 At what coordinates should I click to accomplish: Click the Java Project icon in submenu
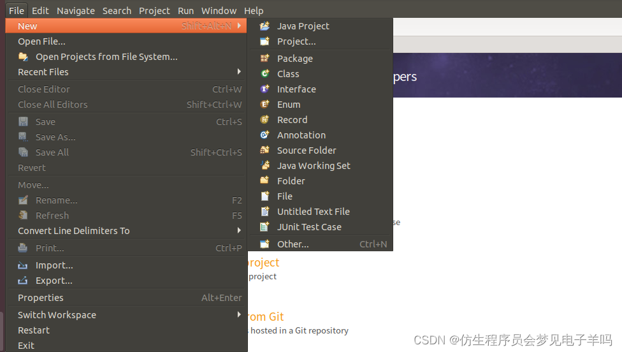(x=264, y=26)
